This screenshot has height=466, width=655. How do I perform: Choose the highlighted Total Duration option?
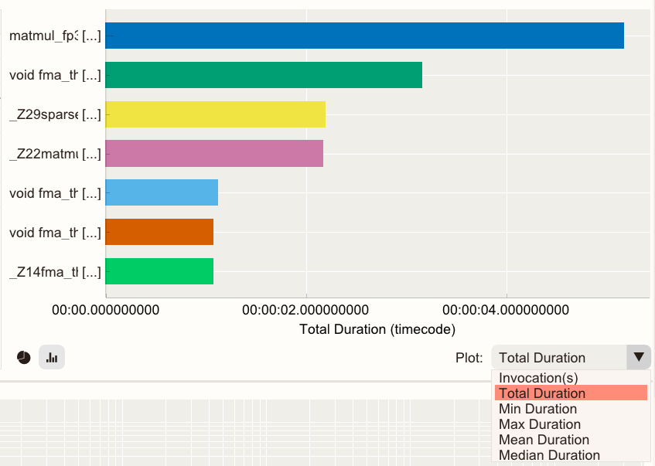click(x=571, y=393)
